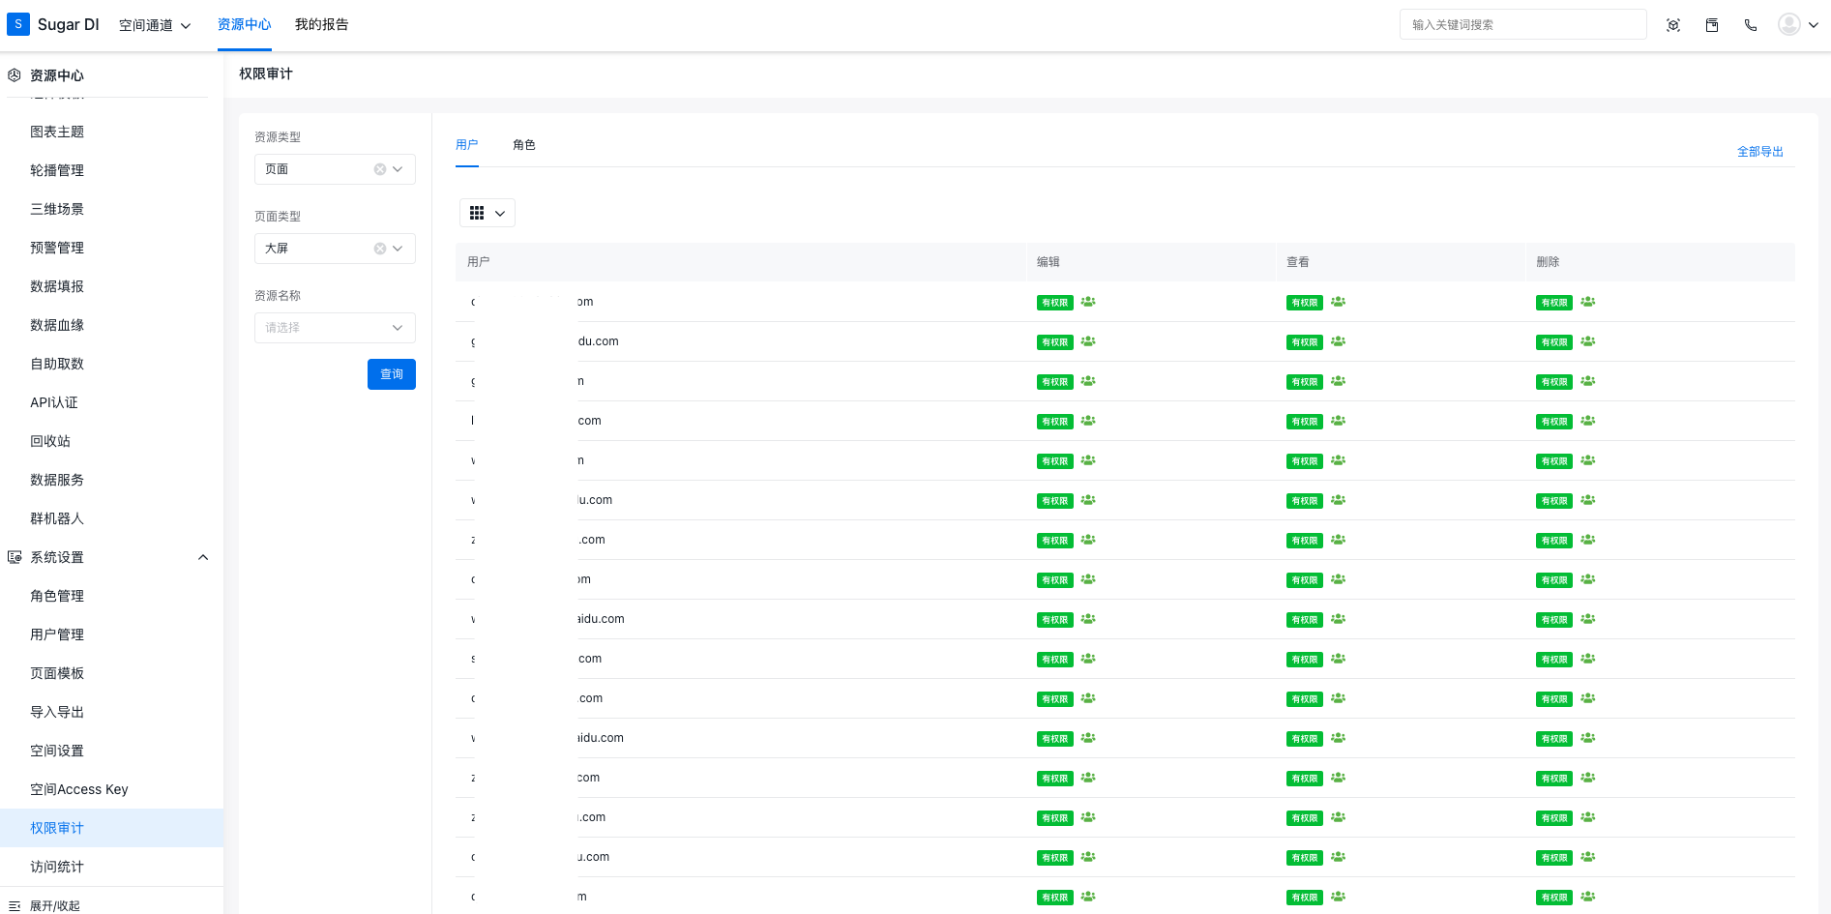Open 群机器人 in sidebar
The width and height of the screenshot is (1831, 914).
coord(57,518)
